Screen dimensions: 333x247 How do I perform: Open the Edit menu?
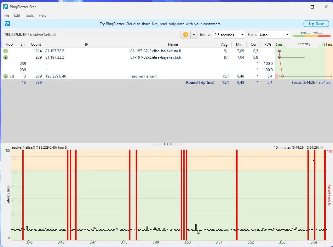point(17,15)
